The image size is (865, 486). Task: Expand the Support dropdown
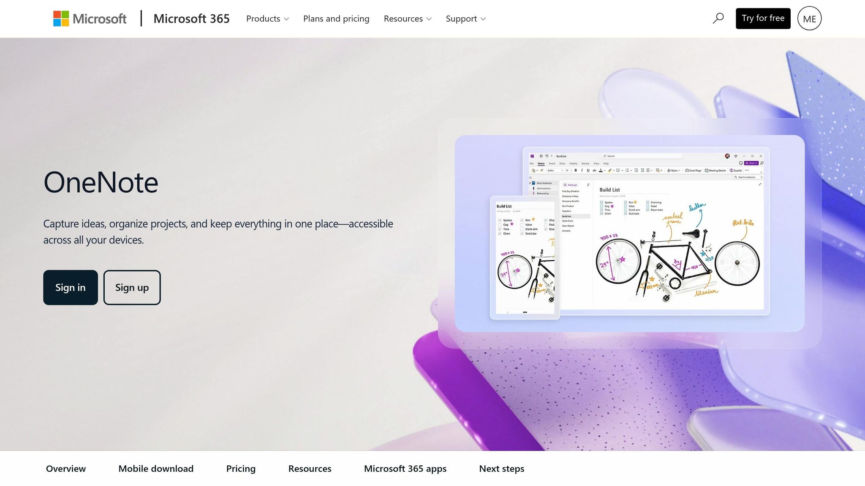click(x=466, y=19)
